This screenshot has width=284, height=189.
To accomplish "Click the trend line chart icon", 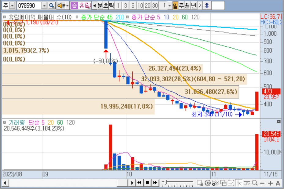I will (246, 183).
